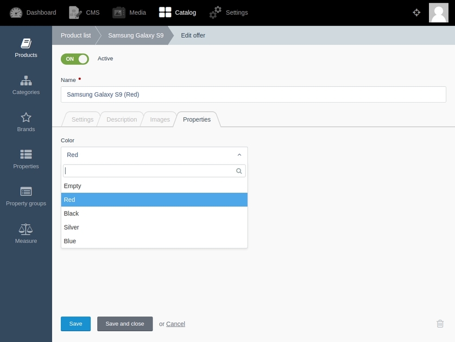The image size is (455, 342).
Task: Choose Red in the color list
Action: tap(154, 200)
